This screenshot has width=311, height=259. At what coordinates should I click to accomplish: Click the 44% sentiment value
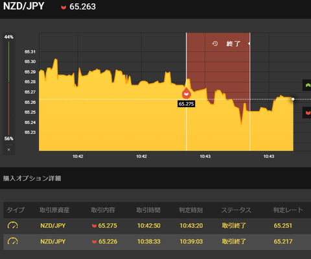point(8,37)
